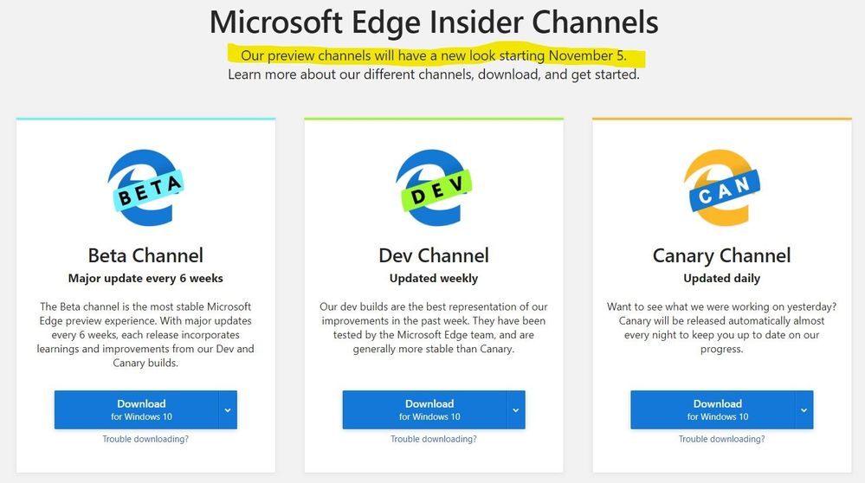This screenshot has height=483, width=865.
Task: Open dropdown arrow next to Dev Download
Action: [x=516, y=409]
